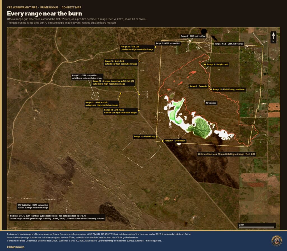Select the Range 2 · Grenade label
Screen dimensions: 287x251
click(198, 86)
